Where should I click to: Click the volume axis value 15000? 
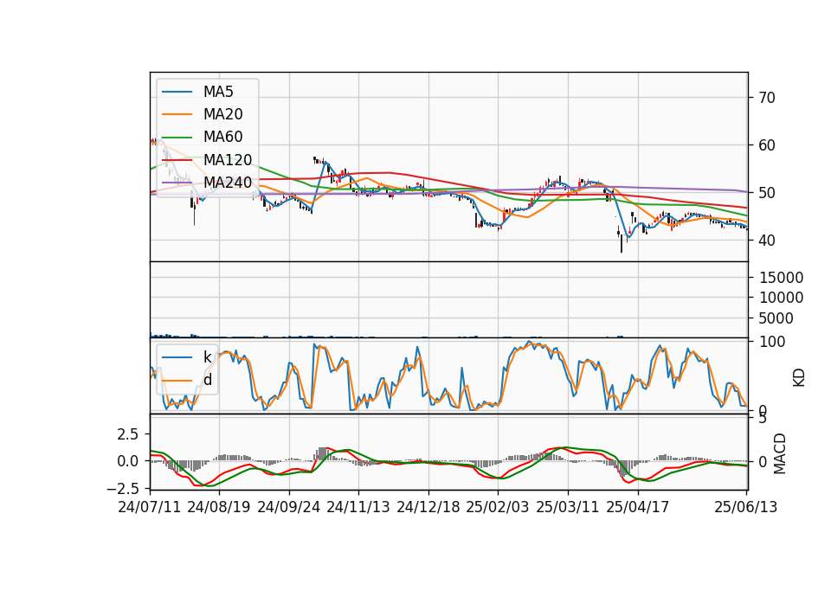pos(781,278)
